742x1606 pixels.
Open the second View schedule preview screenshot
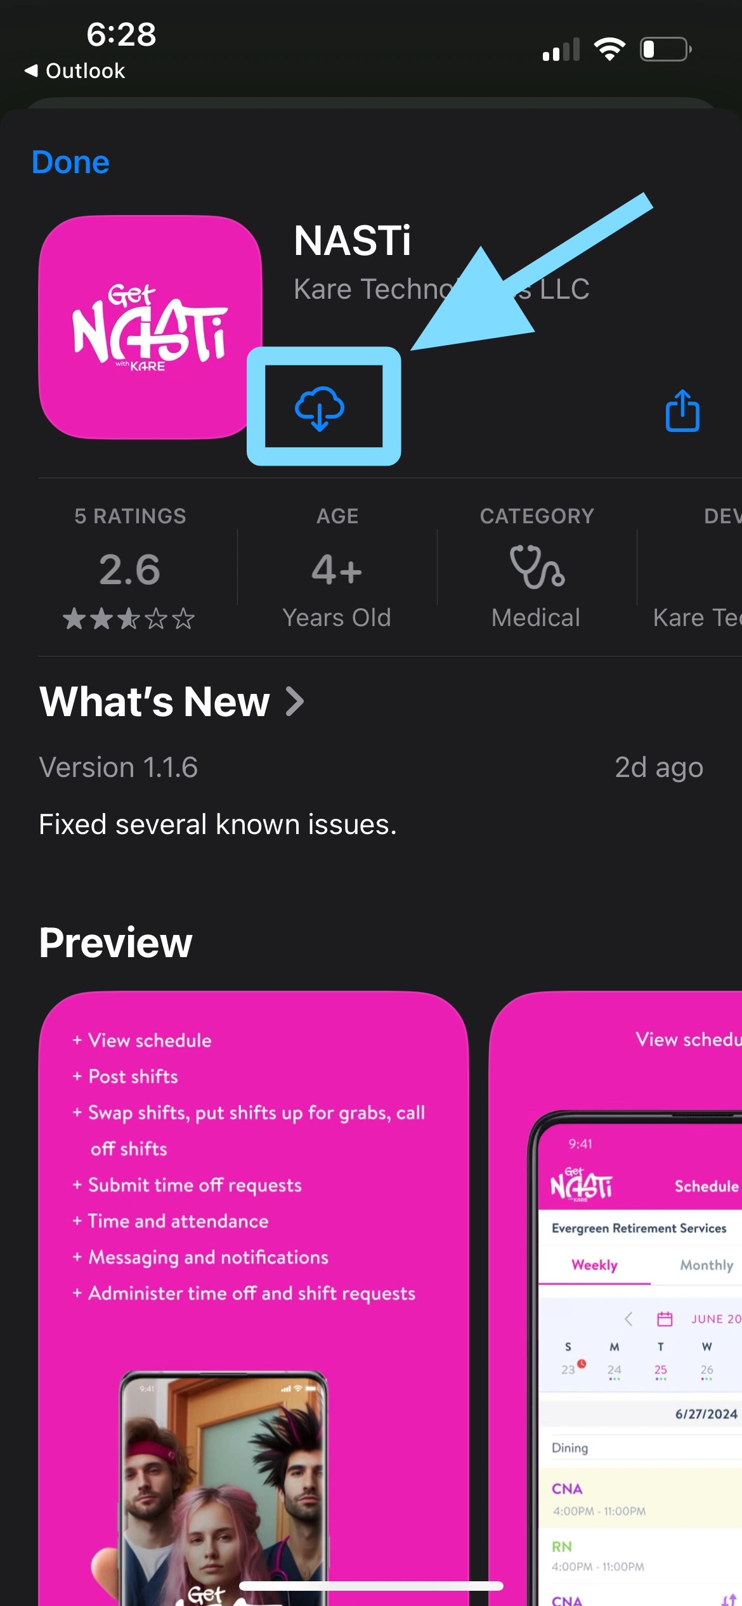click(x=615, y=1298)
